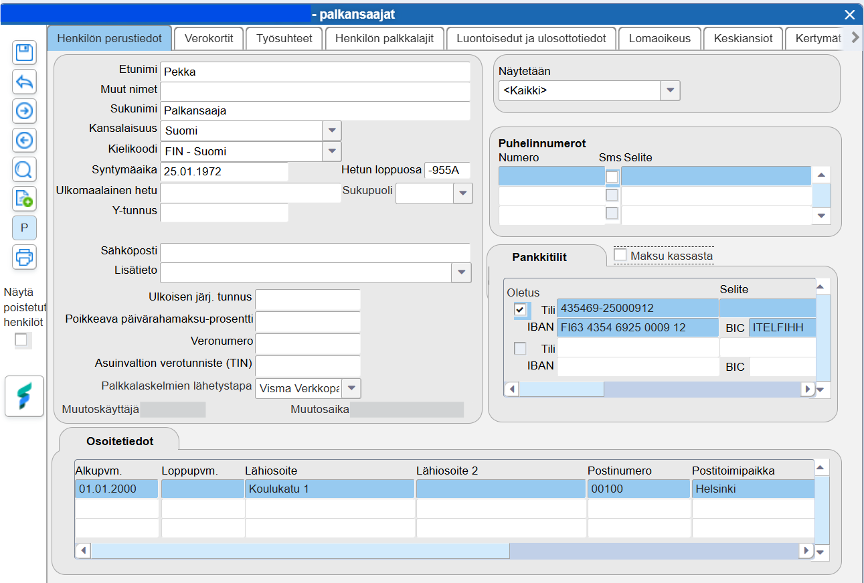Click the Visma logo icon in sidebar

(24, 396)
